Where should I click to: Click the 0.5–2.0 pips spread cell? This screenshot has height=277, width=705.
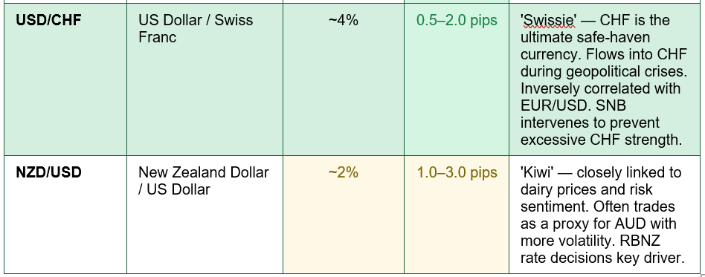457,79
